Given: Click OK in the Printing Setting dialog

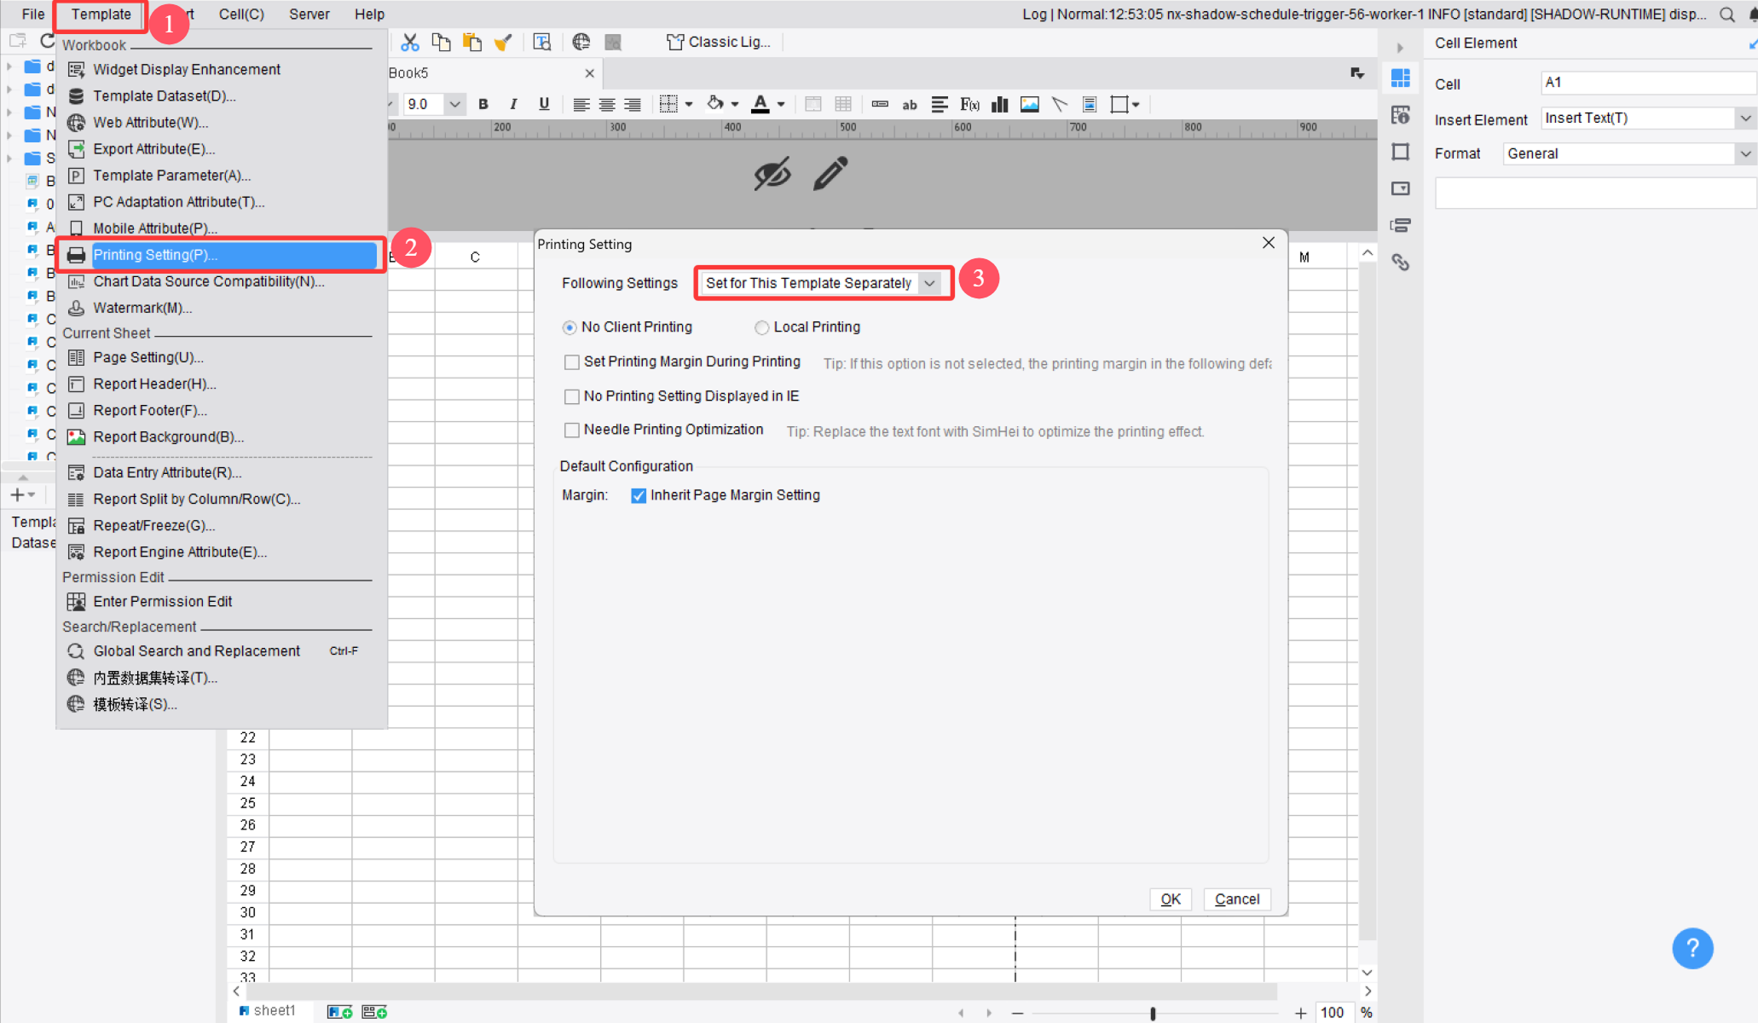Looking at the screenshot, I should point(1170,899).
